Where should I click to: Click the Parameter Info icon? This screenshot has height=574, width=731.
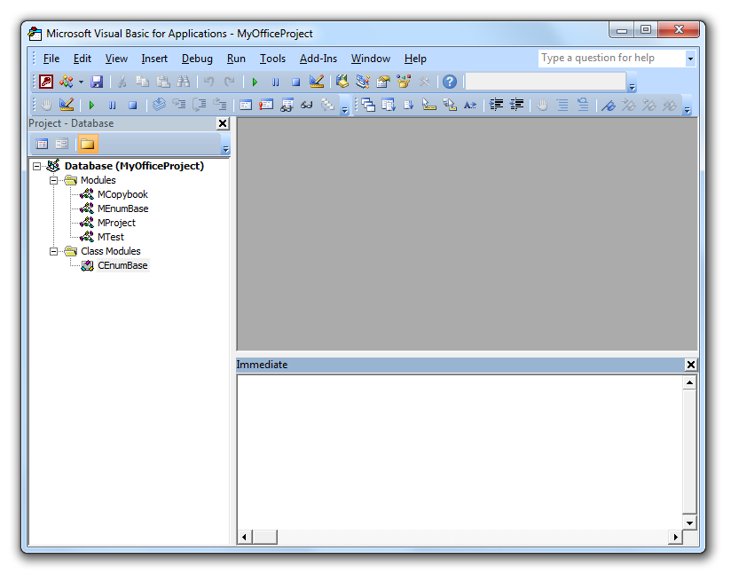[450, 105]
